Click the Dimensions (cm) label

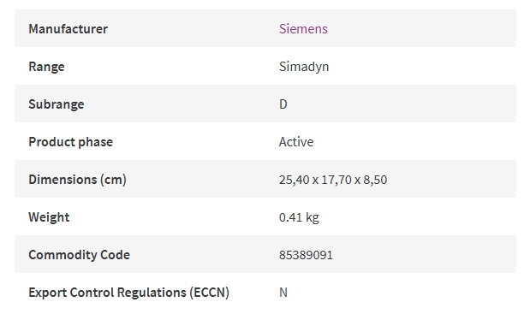click(77, 180)
